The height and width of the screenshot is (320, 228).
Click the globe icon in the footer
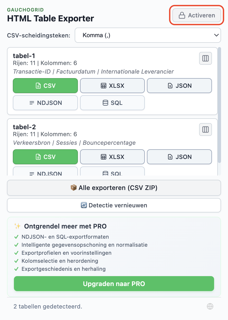click(x=210, y=306)
